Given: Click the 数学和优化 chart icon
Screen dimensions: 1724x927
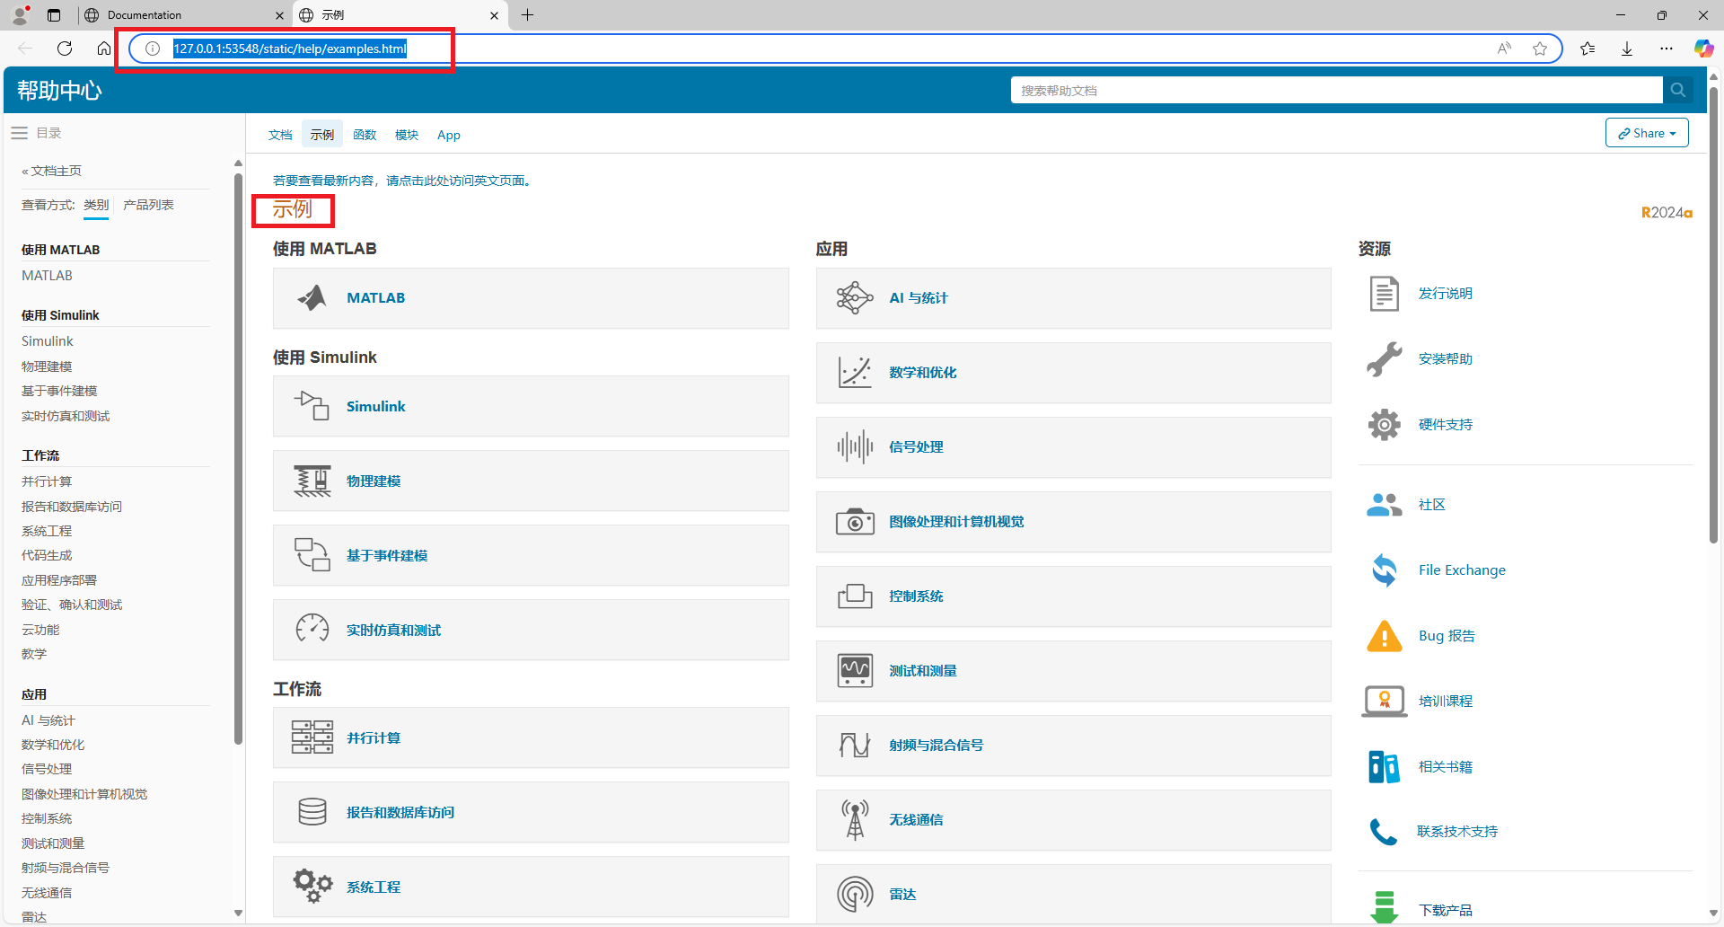Looking at the screenshot, I should tap(854, 373).
